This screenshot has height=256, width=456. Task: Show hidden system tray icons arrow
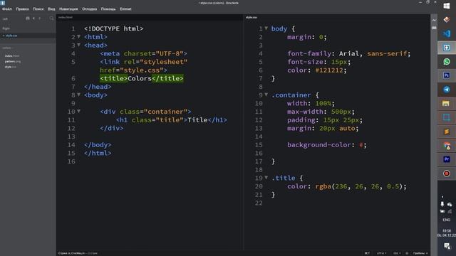(442, 197)
